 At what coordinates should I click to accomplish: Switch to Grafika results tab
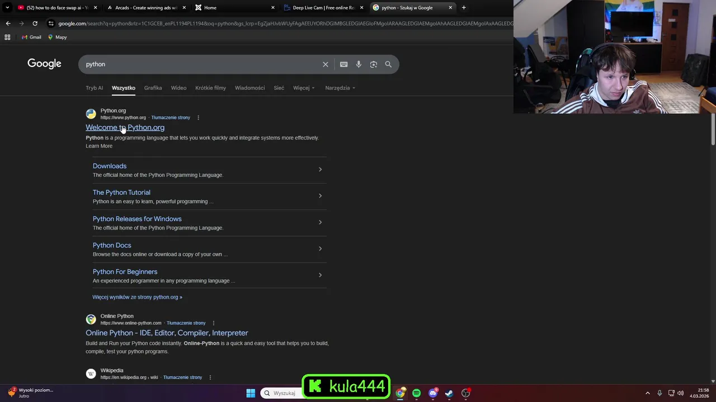(153, 88)
